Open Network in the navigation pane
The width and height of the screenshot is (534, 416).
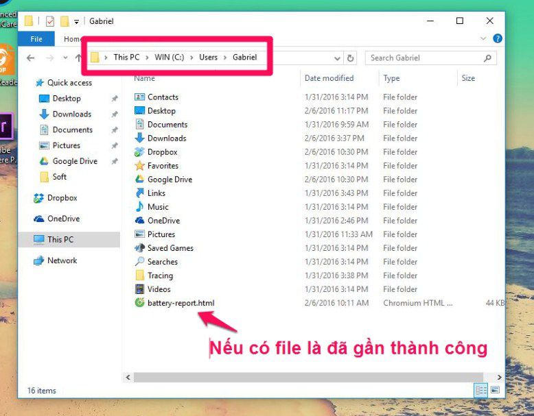point(62,260)
